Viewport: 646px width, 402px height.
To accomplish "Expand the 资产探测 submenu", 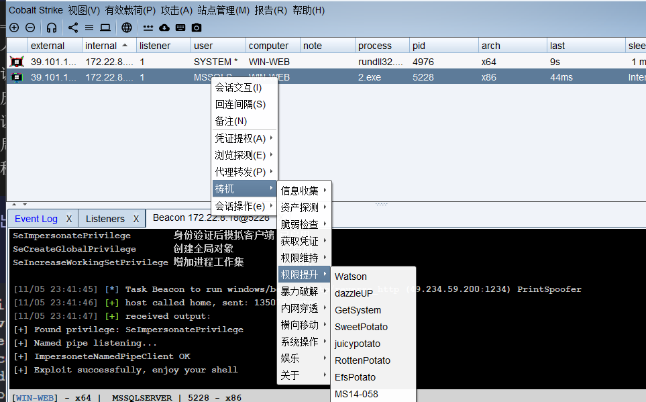I will [x=304, y=207].
